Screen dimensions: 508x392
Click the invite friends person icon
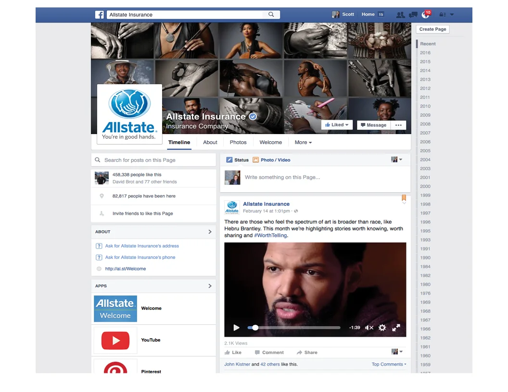tap(102, 213)
